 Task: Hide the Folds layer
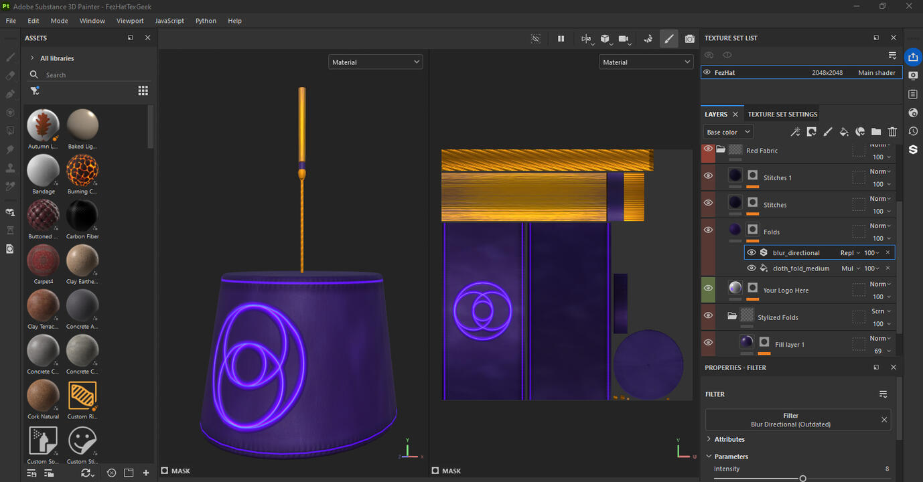tap(708, 230)
